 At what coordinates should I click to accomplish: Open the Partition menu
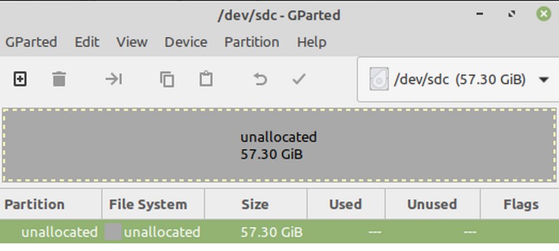252,42
